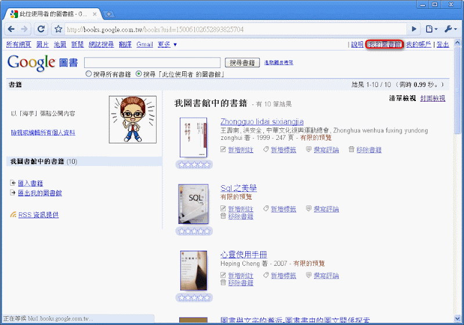Click 新增附註 for Zhongguo lidai sixiangjia
The height and width of the screenshot is (325, 464).
241,150
